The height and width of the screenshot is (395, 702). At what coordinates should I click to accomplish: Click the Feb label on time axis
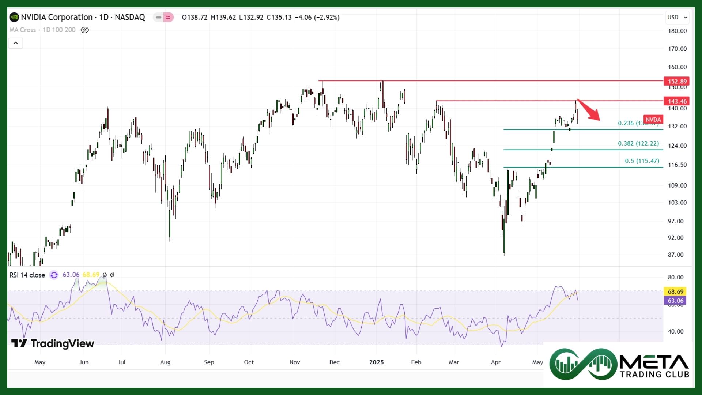point(416,362)
